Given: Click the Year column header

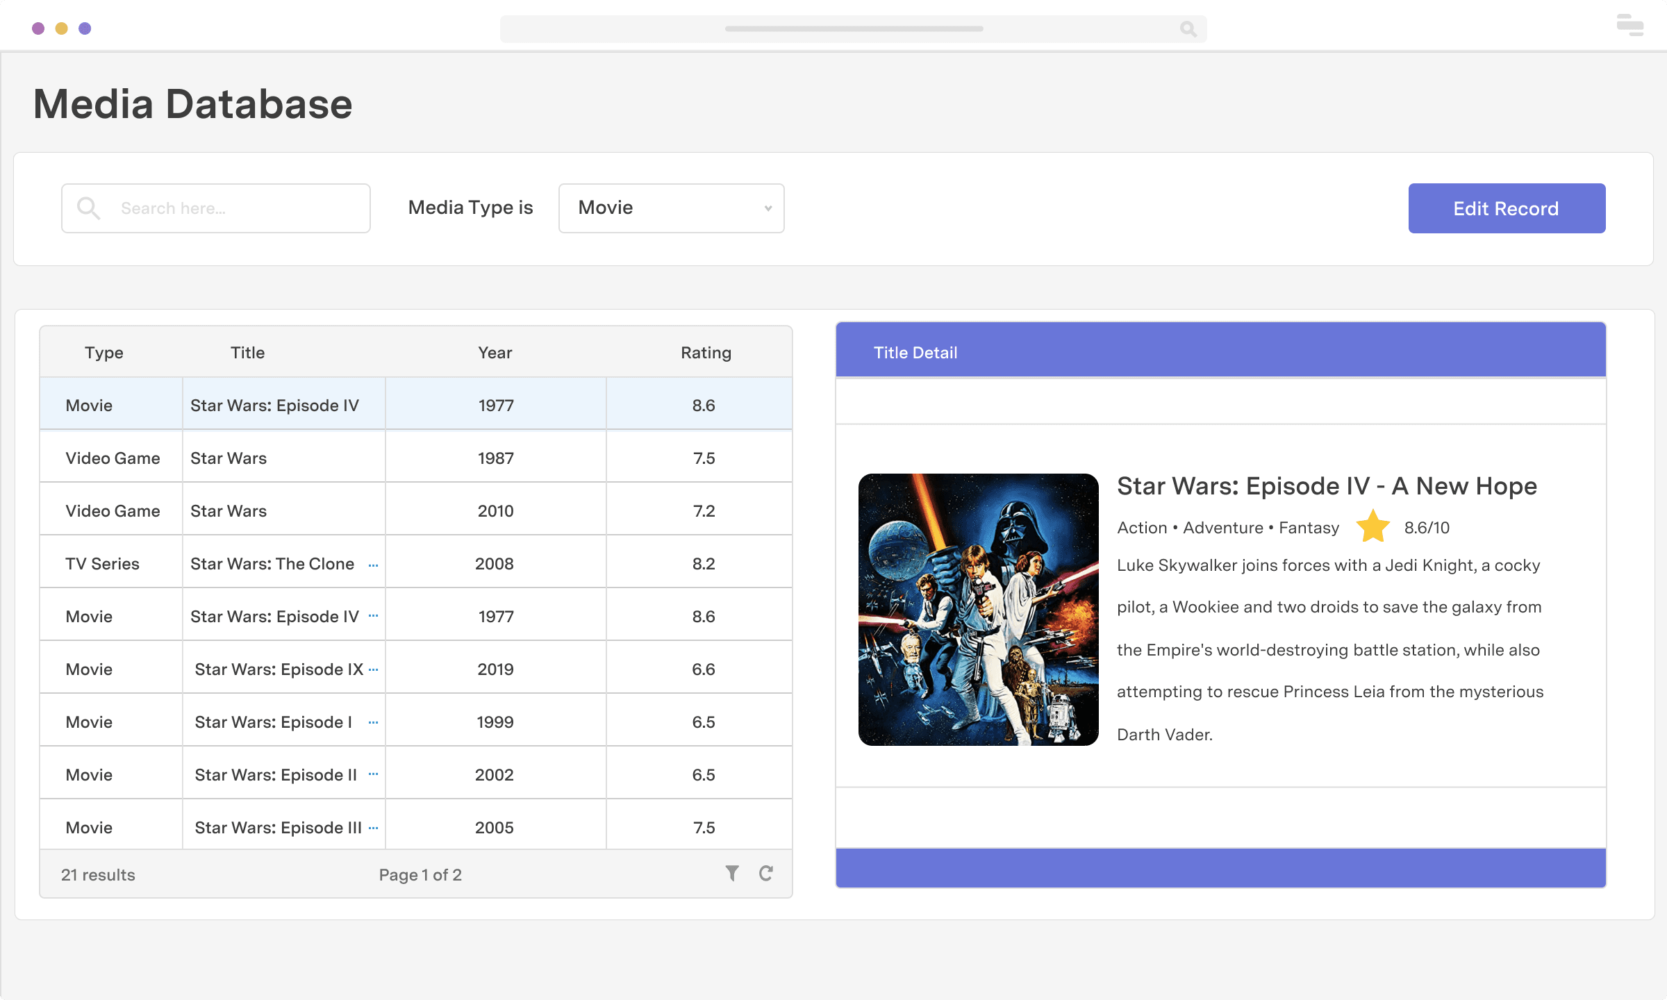Looking at the screenshot, I should [x=495, y=352].
